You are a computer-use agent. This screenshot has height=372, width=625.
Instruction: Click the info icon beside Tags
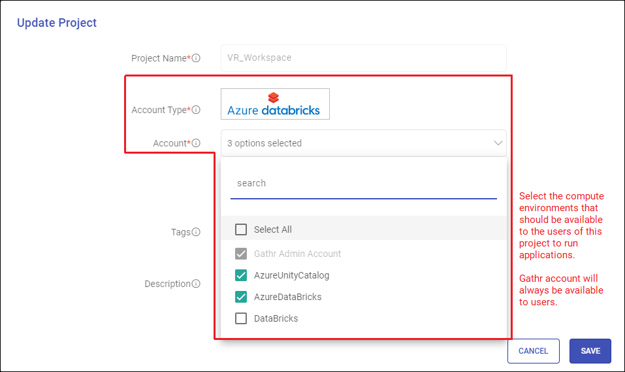pyautogui.click(x=196, y=232)
